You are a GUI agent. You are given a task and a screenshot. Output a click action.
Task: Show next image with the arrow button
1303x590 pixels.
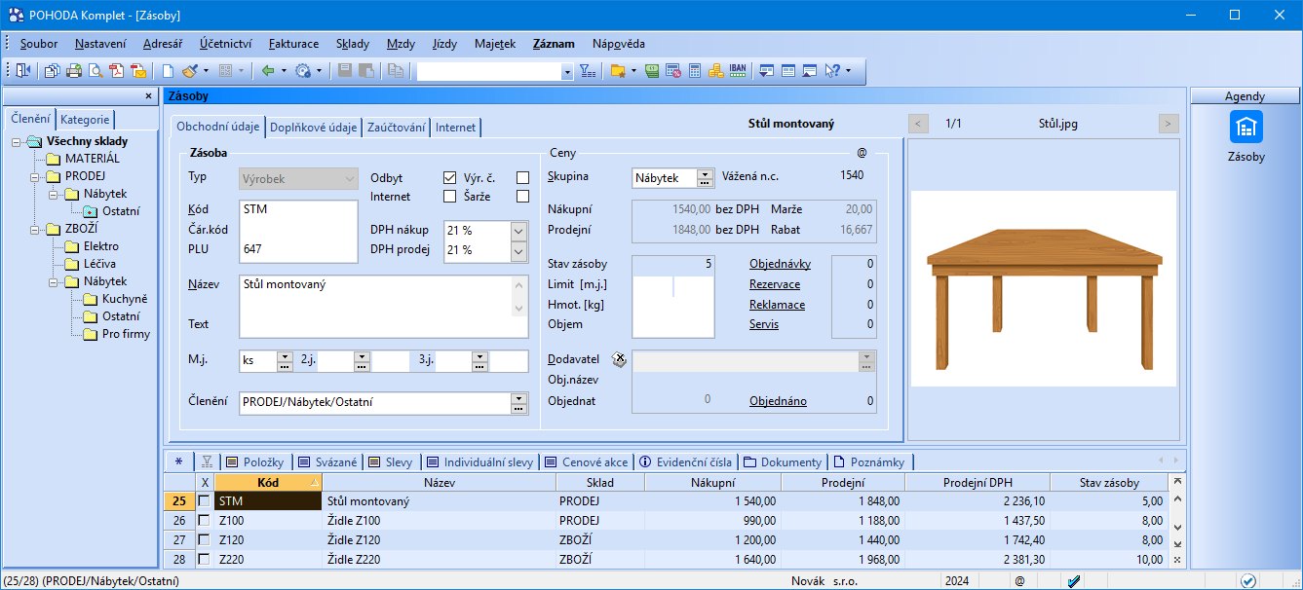[x=1169, y=124]
